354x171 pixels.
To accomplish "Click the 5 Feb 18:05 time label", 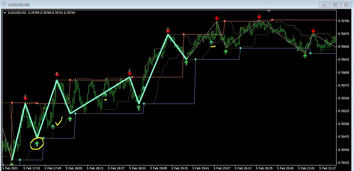I will coord(74,168).
